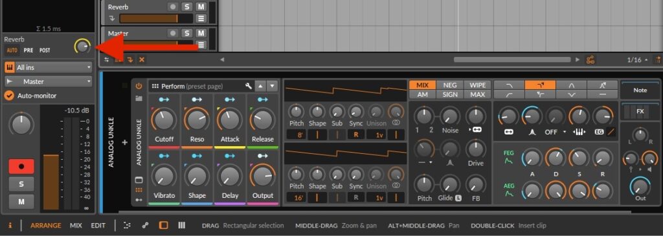The width and height of the screenshot is (663, 236).
Task: Select the low-pass filter shape icon
Action: 509,85
